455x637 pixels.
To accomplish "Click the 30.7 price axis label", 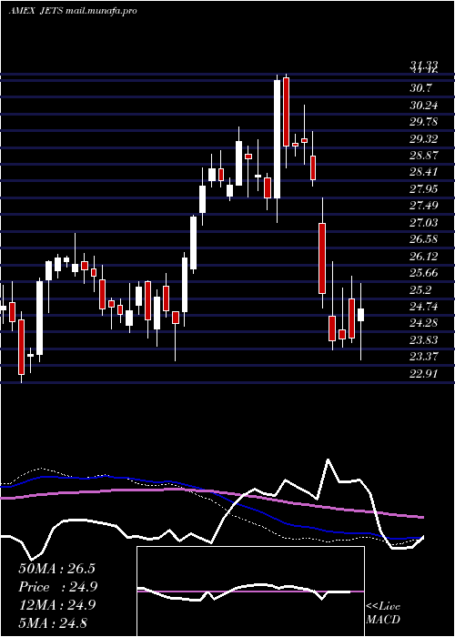I will pyautogui.click(x=420, y=87).
